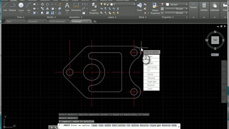Select the Trim tool in Modify panel
The width and height of the screenshot is (229, 129).
tap(53, 4)
